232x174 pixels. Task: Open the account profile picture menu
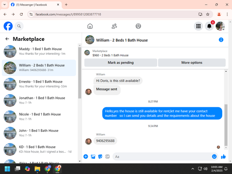[220, 26]
